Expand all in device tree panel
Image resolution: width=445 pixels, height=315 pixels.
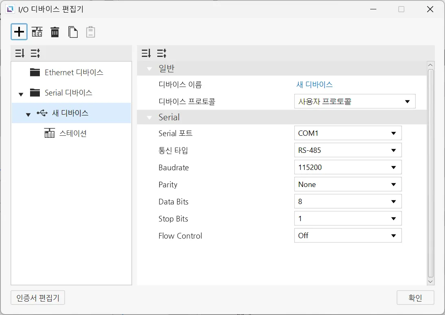[20, 53]
